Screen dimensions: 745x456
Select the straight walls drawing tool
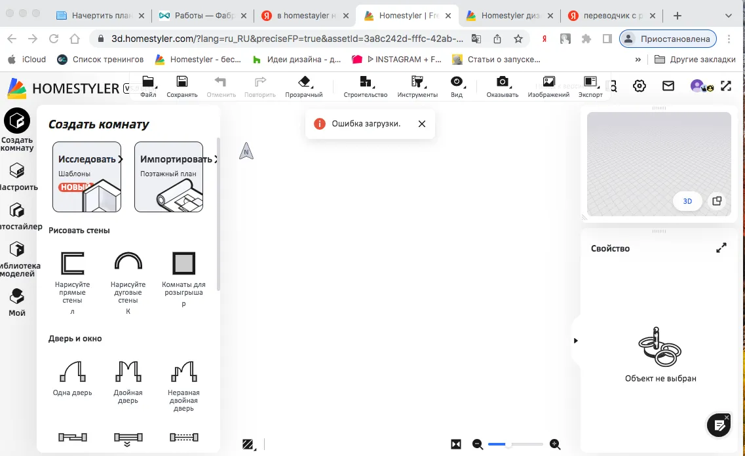[72, 263]
